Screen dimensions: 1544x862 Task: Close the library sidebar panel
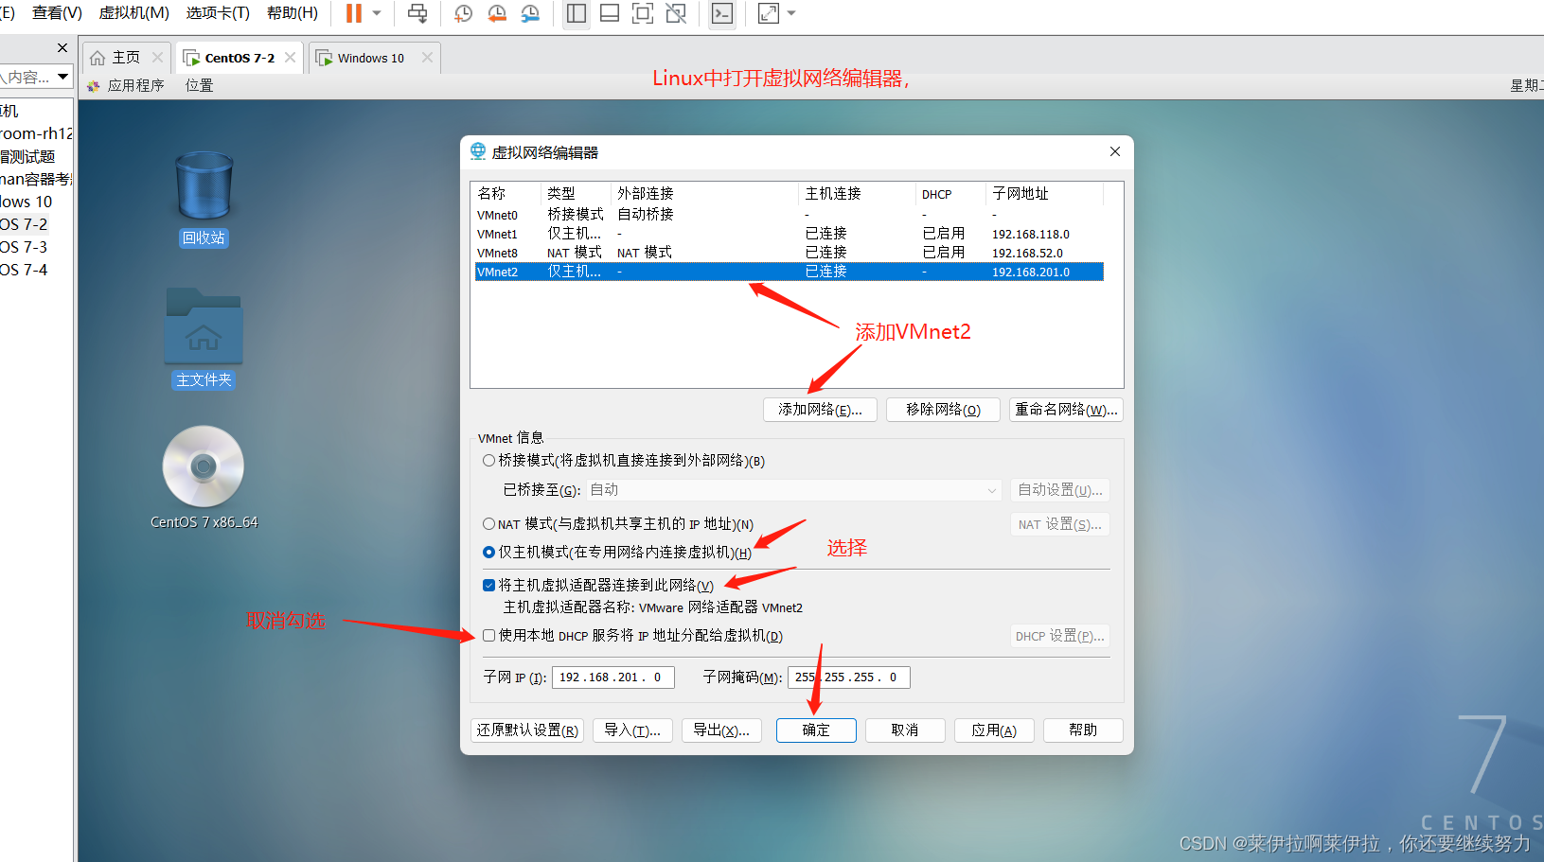62,47
